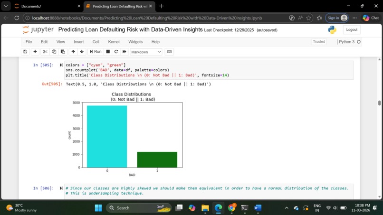Open the browser tab search chevron
The image size is (383, 215).
tap(6, 6)
